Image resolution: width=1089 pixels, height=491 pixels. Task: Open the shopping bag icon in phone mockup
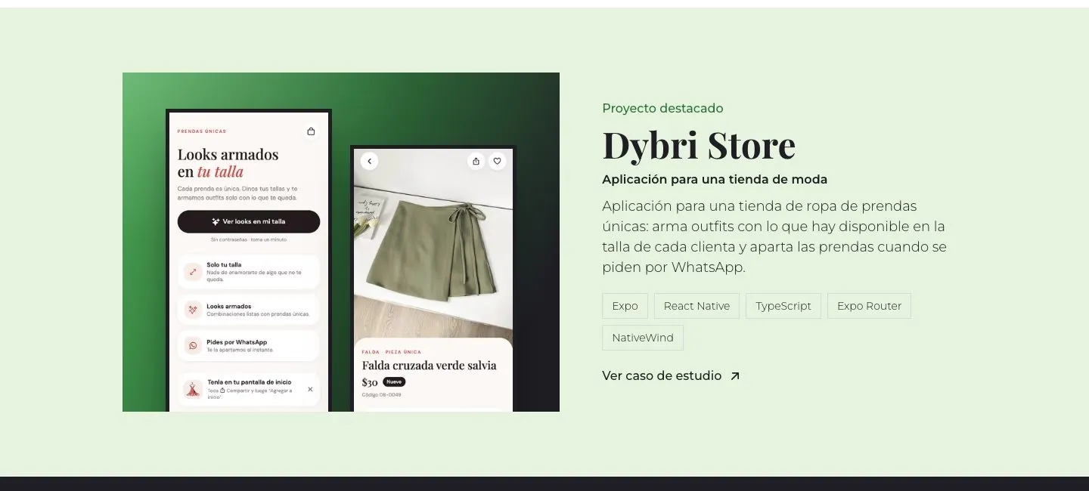(x=311, y=131)
